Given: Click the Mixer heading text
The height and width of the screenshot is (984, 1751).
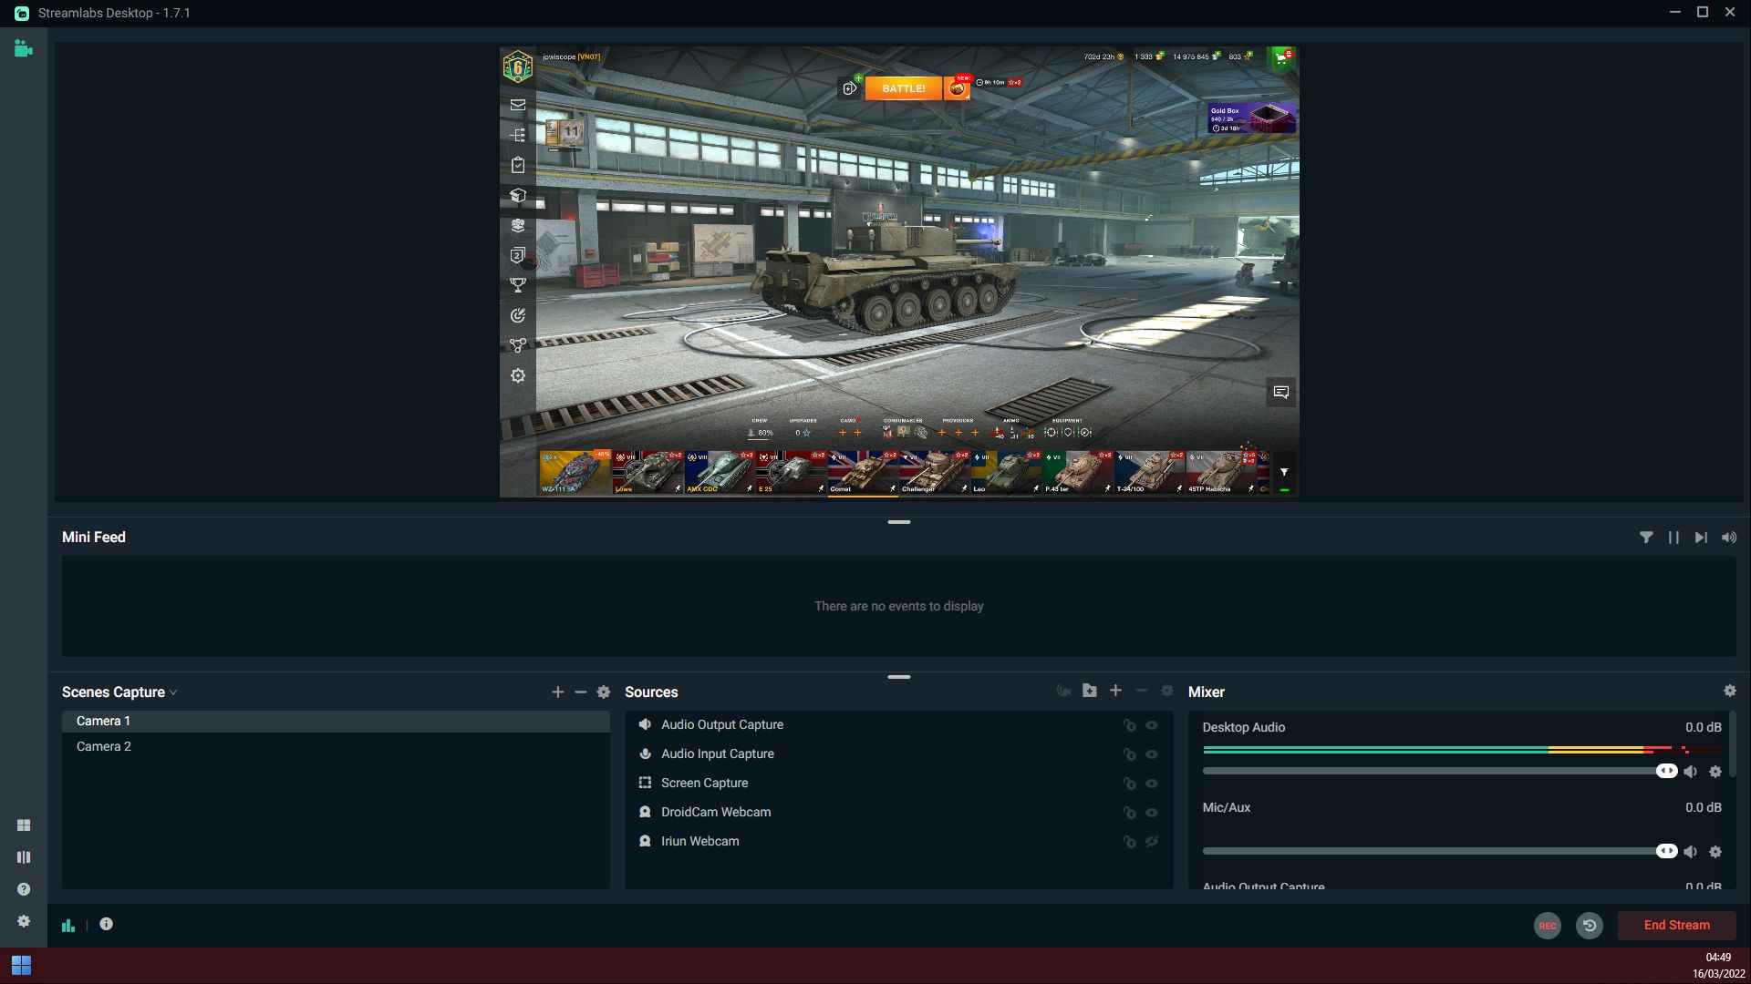Looking at the screenshot, I should (1206, 692).
